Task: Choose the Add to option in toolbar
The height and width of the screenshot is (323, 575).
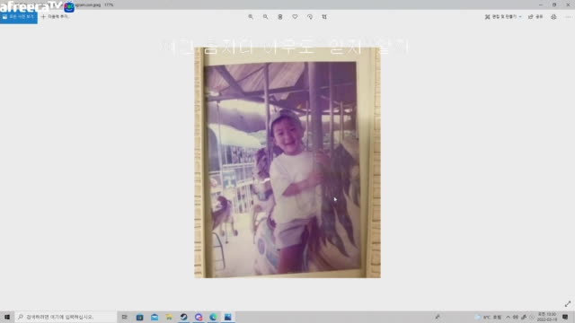Action: click(x=55, y=17)
